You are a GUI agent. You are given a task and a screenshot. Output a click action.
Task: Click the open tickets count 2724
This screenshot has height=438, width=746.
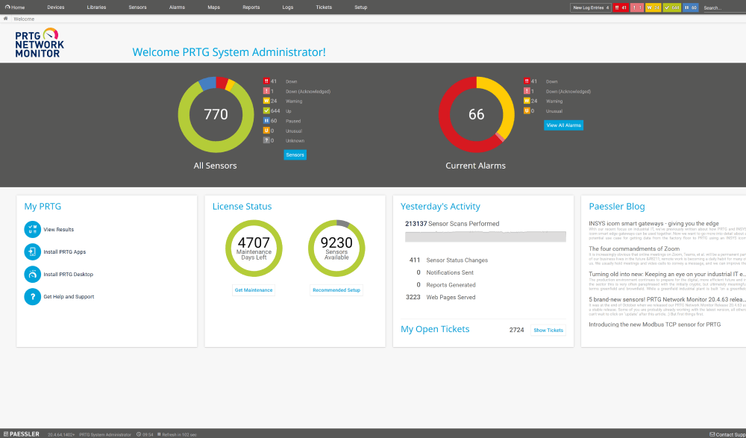click(517, 330)
